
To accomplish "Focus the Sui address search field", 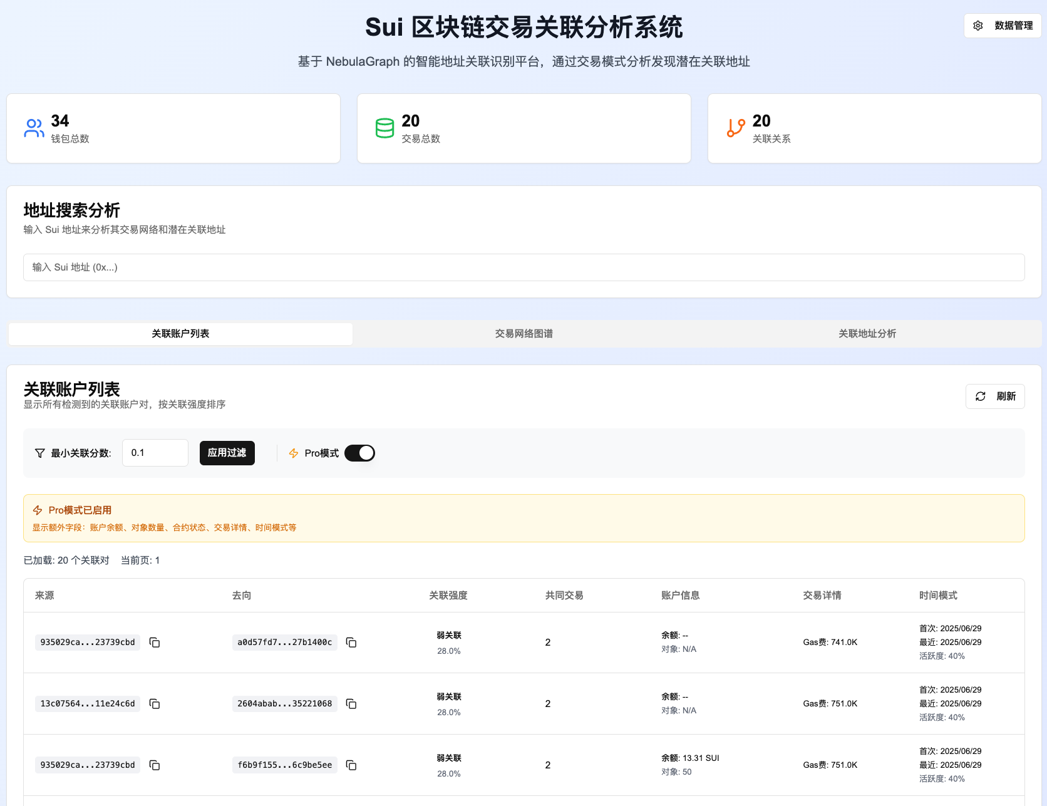I will [523, 267].
